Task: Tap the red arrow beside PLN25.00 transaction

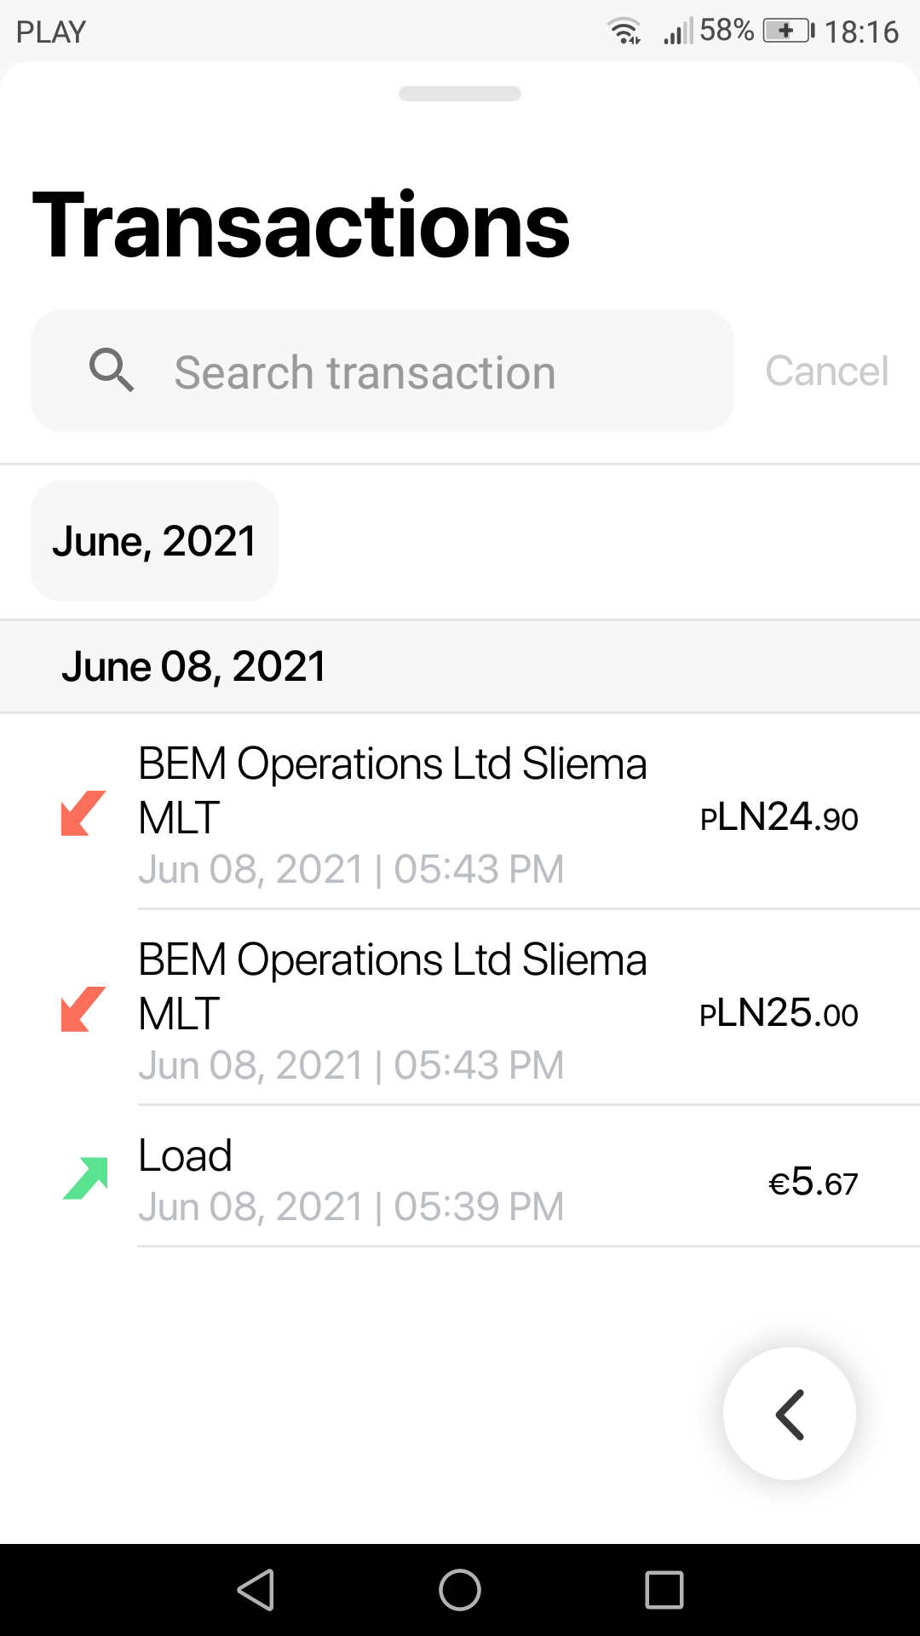Action: click(x=83, y=1010)
